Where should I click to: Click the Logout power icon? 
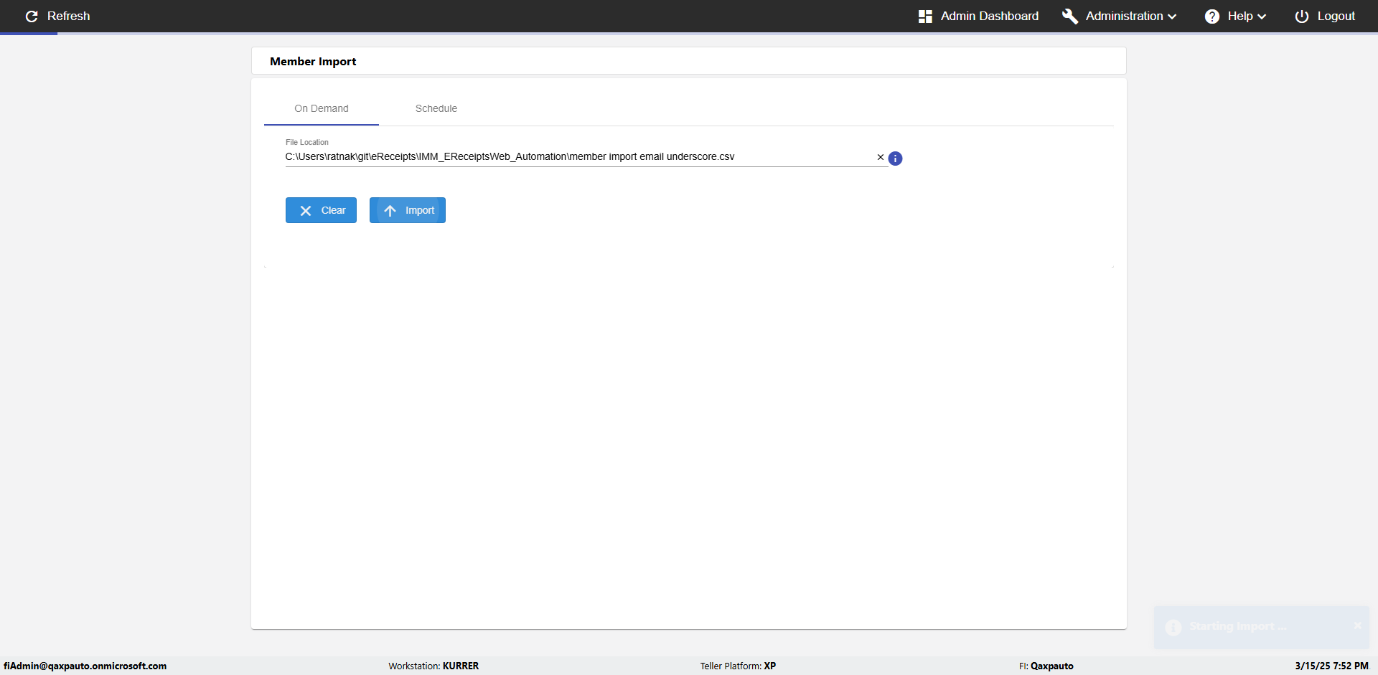pyautogui.click(x=1302, y=16)
